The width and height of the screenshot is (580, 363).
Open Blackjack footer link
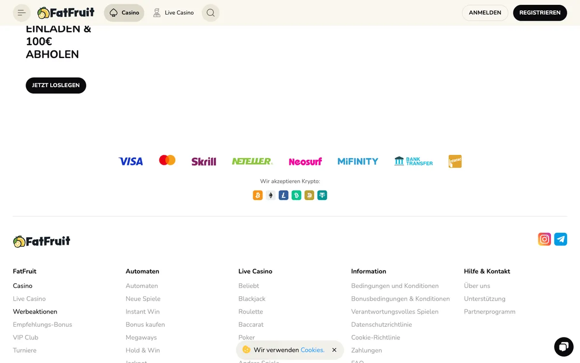(252, 299)
